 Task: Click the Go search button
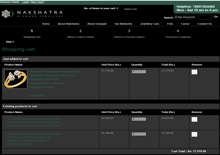216,17
